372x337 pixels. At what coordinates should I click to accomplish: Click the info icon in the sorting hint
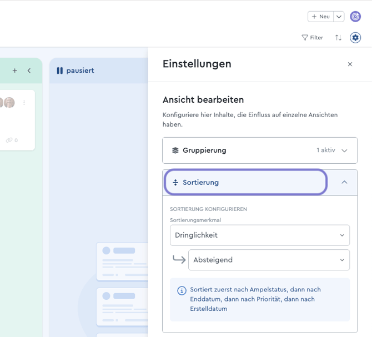(181, 291)
